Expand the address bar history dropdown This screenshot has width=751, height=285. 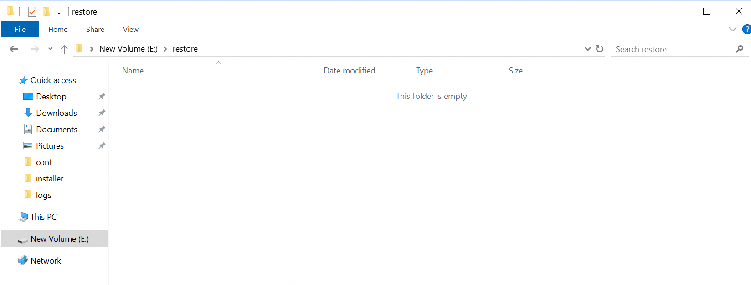[x=588, y=49]
